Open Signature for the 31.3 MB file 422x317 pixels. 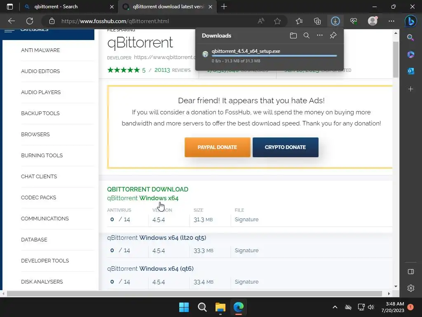pyautogui.click(x=246, y=220)
